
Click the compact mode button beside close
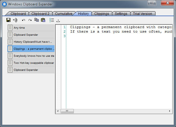[x=152, y=3]
